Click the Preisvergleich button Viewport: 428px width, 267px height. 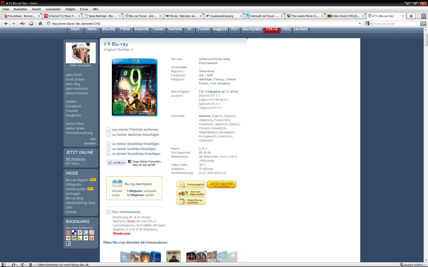[191, 184]
